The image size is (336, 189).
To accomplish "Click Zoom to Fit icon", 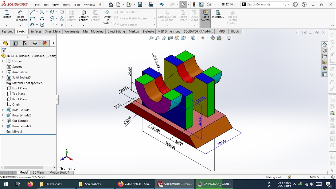I will tap(151, 38).
